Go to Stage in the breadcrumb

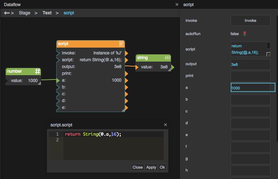click(24, 13)
